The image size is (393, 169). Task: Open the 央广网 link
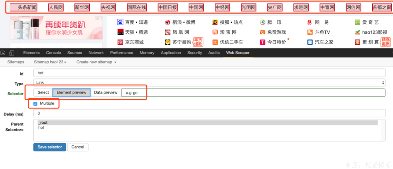pyautogui.click(x=275, y=8)
